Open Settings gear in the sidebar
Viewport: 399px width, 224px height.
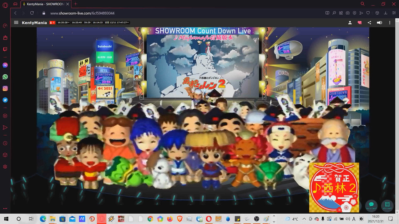pyautogui.click(x=5, y=167)
